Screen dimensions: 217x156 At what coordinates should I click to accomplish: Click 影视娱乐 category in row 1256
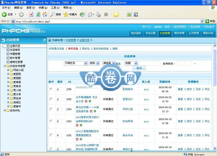click(128, 89)
